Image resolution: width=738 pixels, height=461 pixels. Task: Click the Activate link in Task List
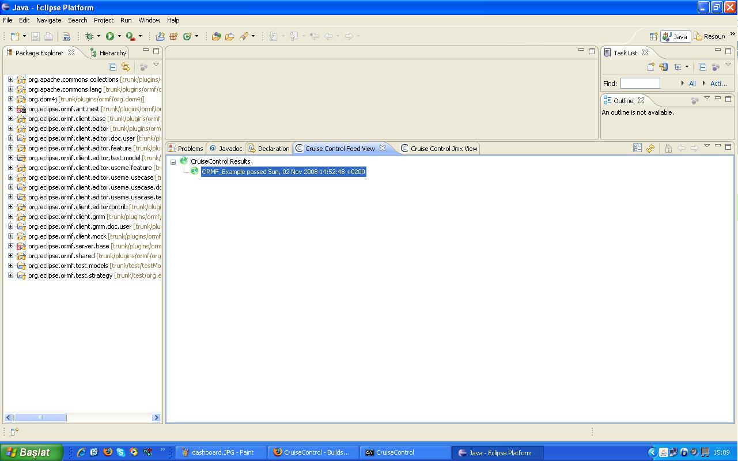coord(718,84)
